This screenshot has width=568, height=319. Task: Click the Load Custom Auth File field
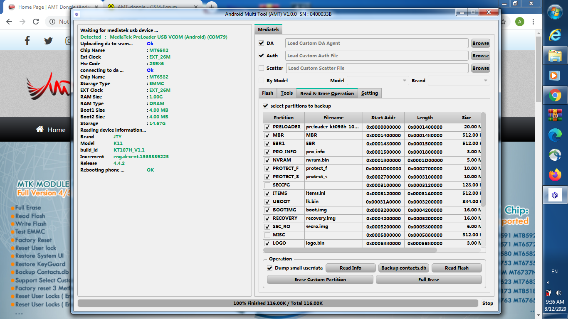click(x=377, y=56)
